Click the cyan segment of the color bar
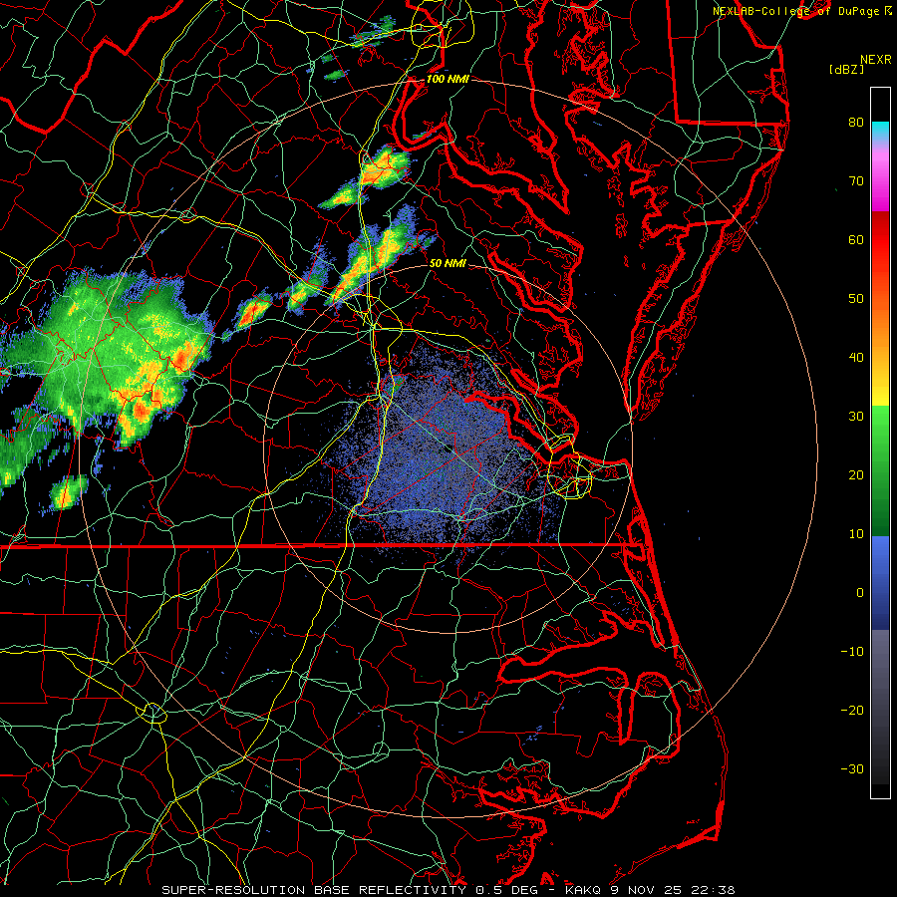The image size is (897, 897). (880, 132)
